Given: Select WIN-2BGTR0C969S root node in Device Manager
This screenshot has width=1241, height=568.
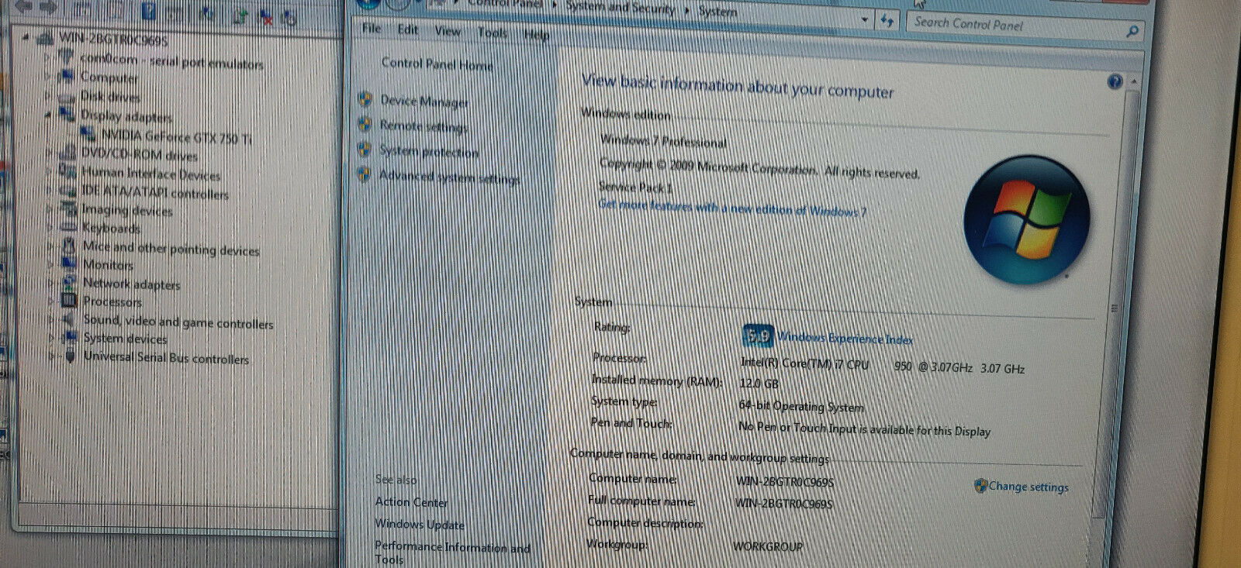Looking at the screenshot, I should click(x=113, y=38).
